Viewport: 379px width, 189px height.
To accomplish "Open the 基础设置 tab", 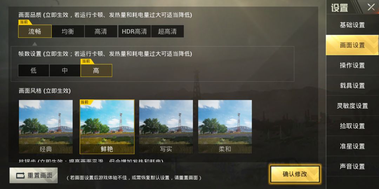I will [352, 25].
